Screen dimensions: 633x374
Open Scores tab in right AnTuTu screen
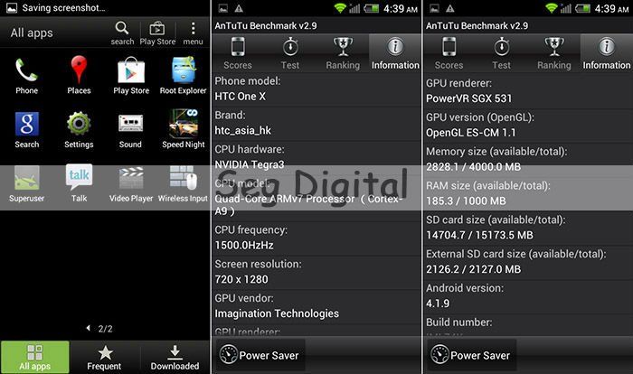(x=449, y=53)
